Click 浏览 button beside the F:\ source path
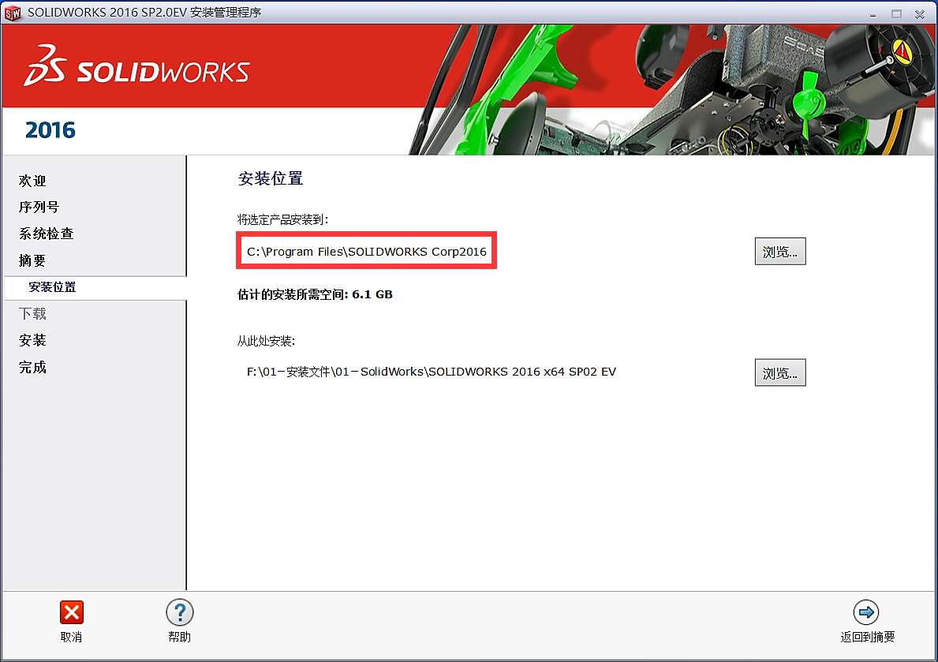The image size is (938, 662). point(779,372)
